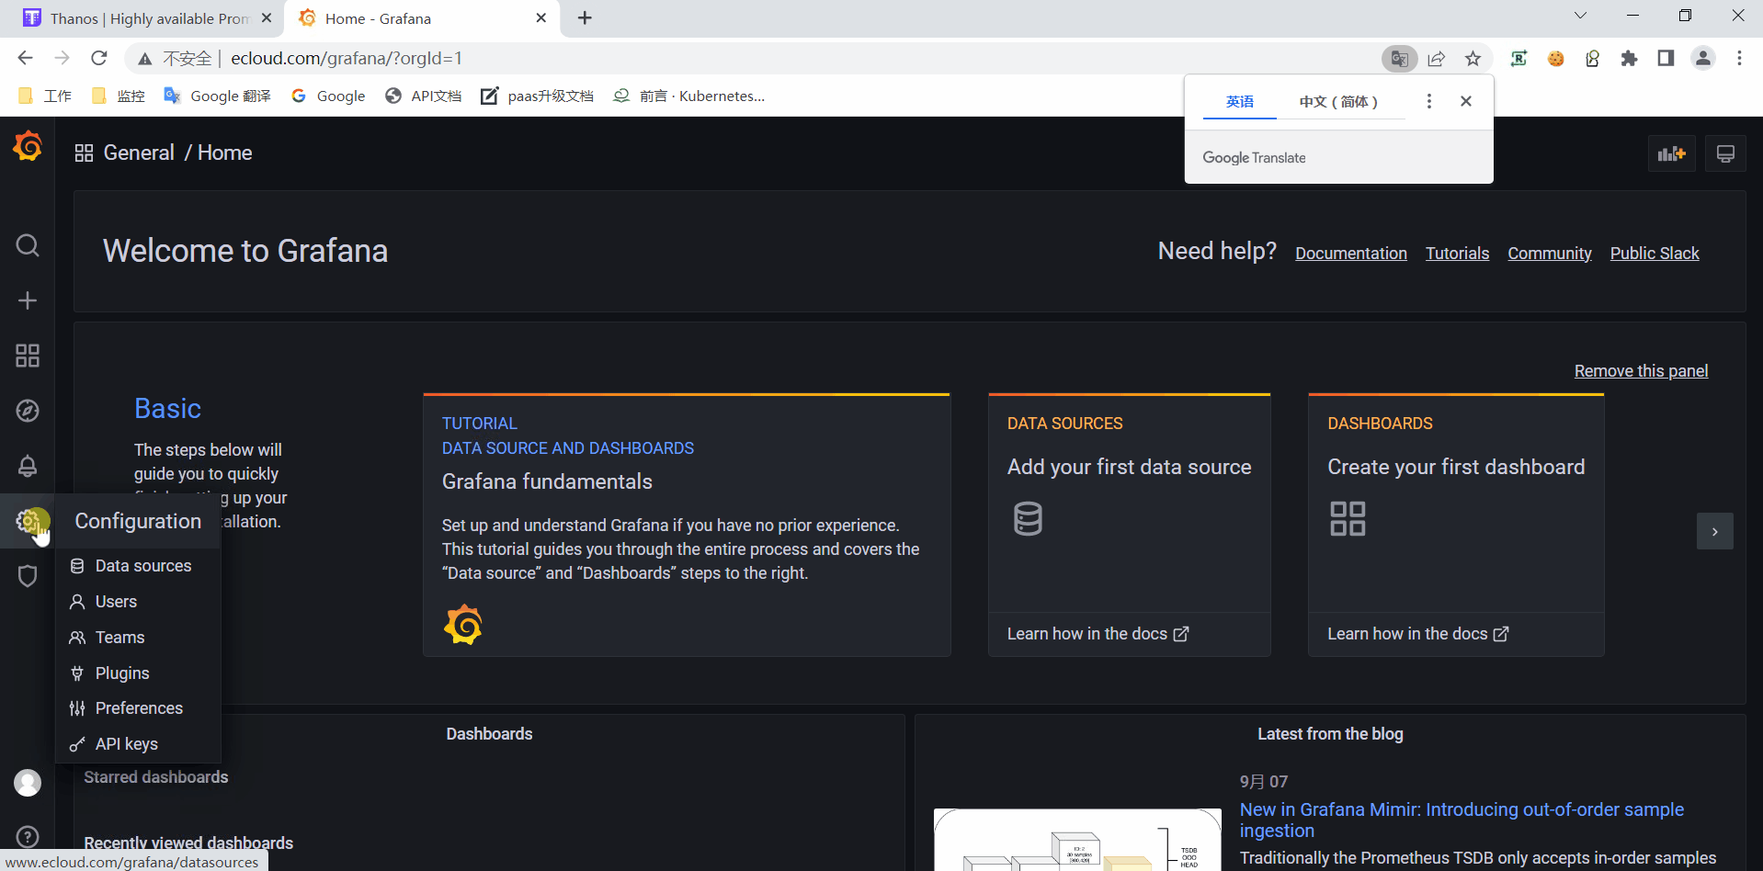Select API keys in Configuration menu

click(x=138, y=744)
